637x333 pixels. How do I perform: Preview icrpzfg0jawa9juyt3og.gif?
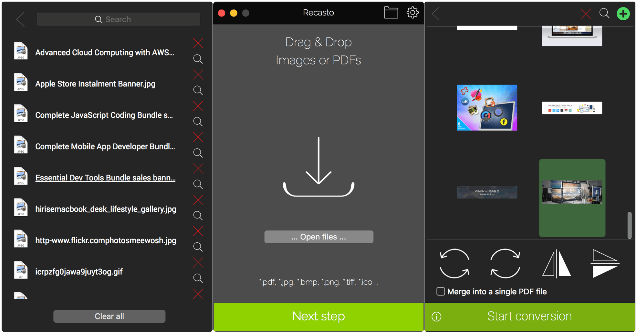[198, 278]
